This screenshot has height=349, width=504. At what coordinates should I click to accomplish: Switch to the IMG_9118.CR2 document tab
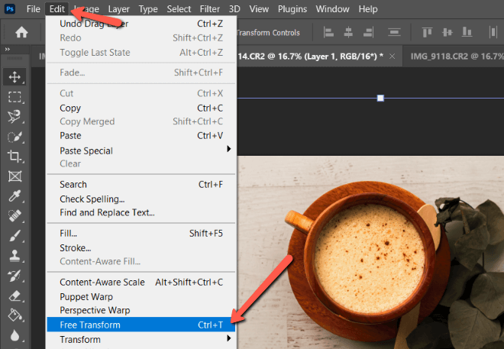(x=451, y=57)
